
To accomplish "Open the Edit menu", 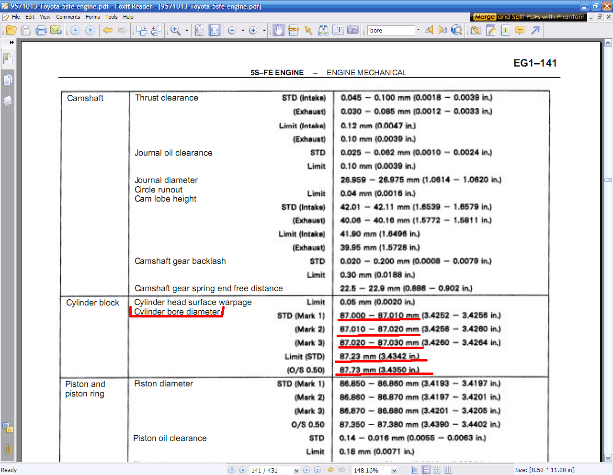I will (x=30, y=17).
